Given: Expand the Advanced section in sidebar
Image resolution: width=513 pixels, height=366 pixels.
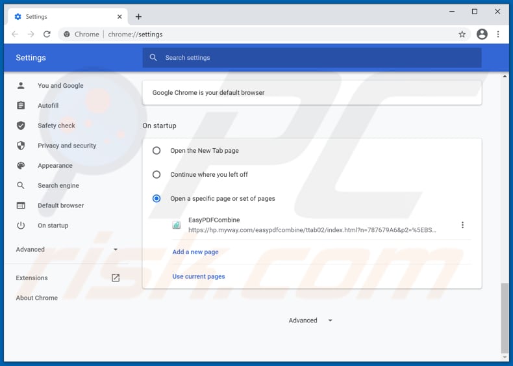Looking at the screenshot, I should click(x=67, y=250).
